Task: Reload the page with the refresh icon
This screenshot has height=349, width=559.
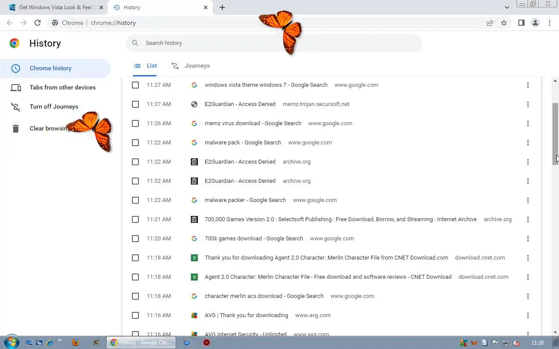Action: pyautogui.click(x=38, y=23)
